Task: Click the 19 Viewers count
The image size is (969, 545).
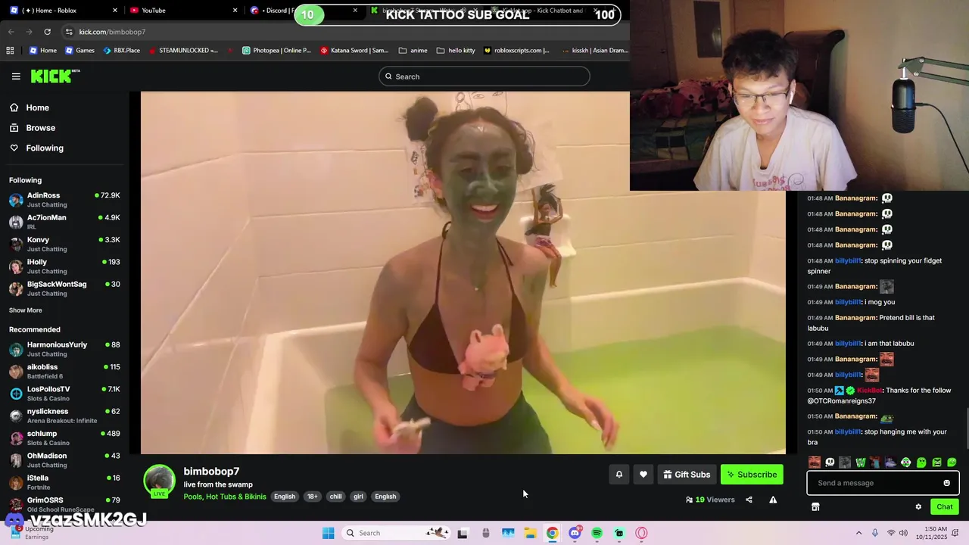Action: click(x=710, y=500)
